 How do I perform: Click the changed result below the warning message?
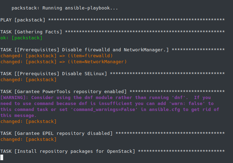click(x=28, y=121)
